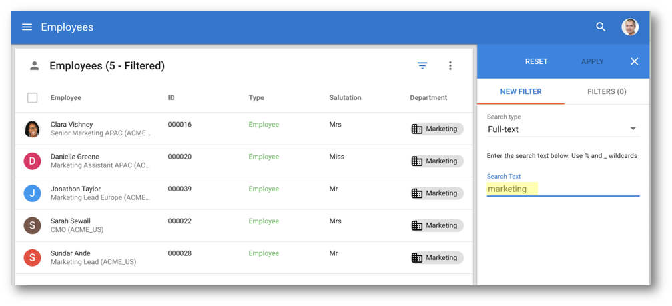Click ID cell 000039
This screenshot has width=672, height=306.
180,189
